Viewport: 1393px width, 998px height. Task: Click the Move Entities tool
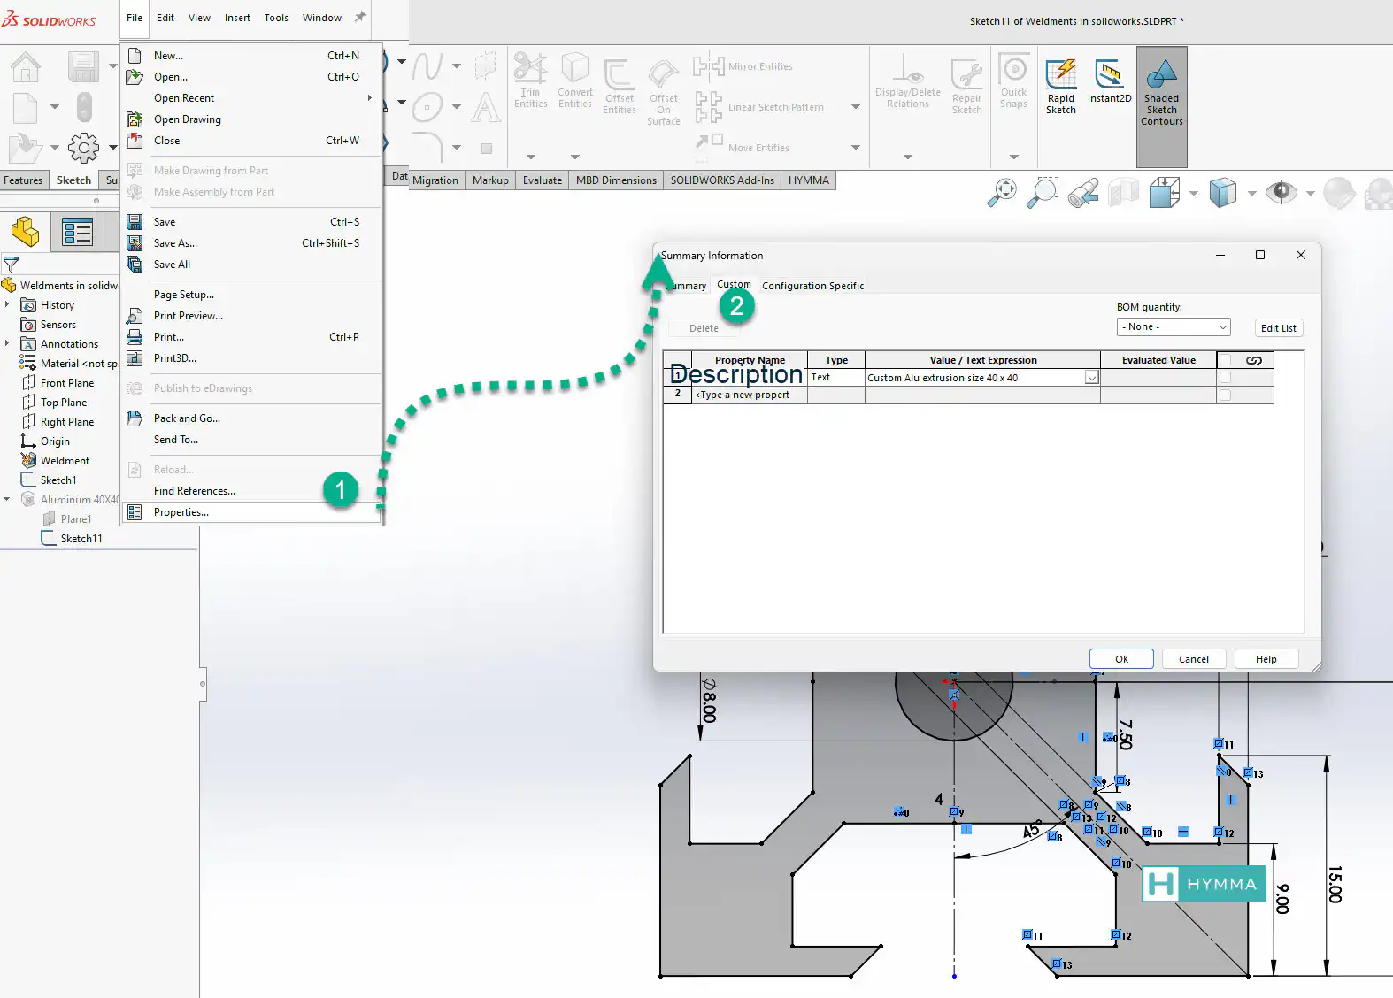tap(743, 148)
